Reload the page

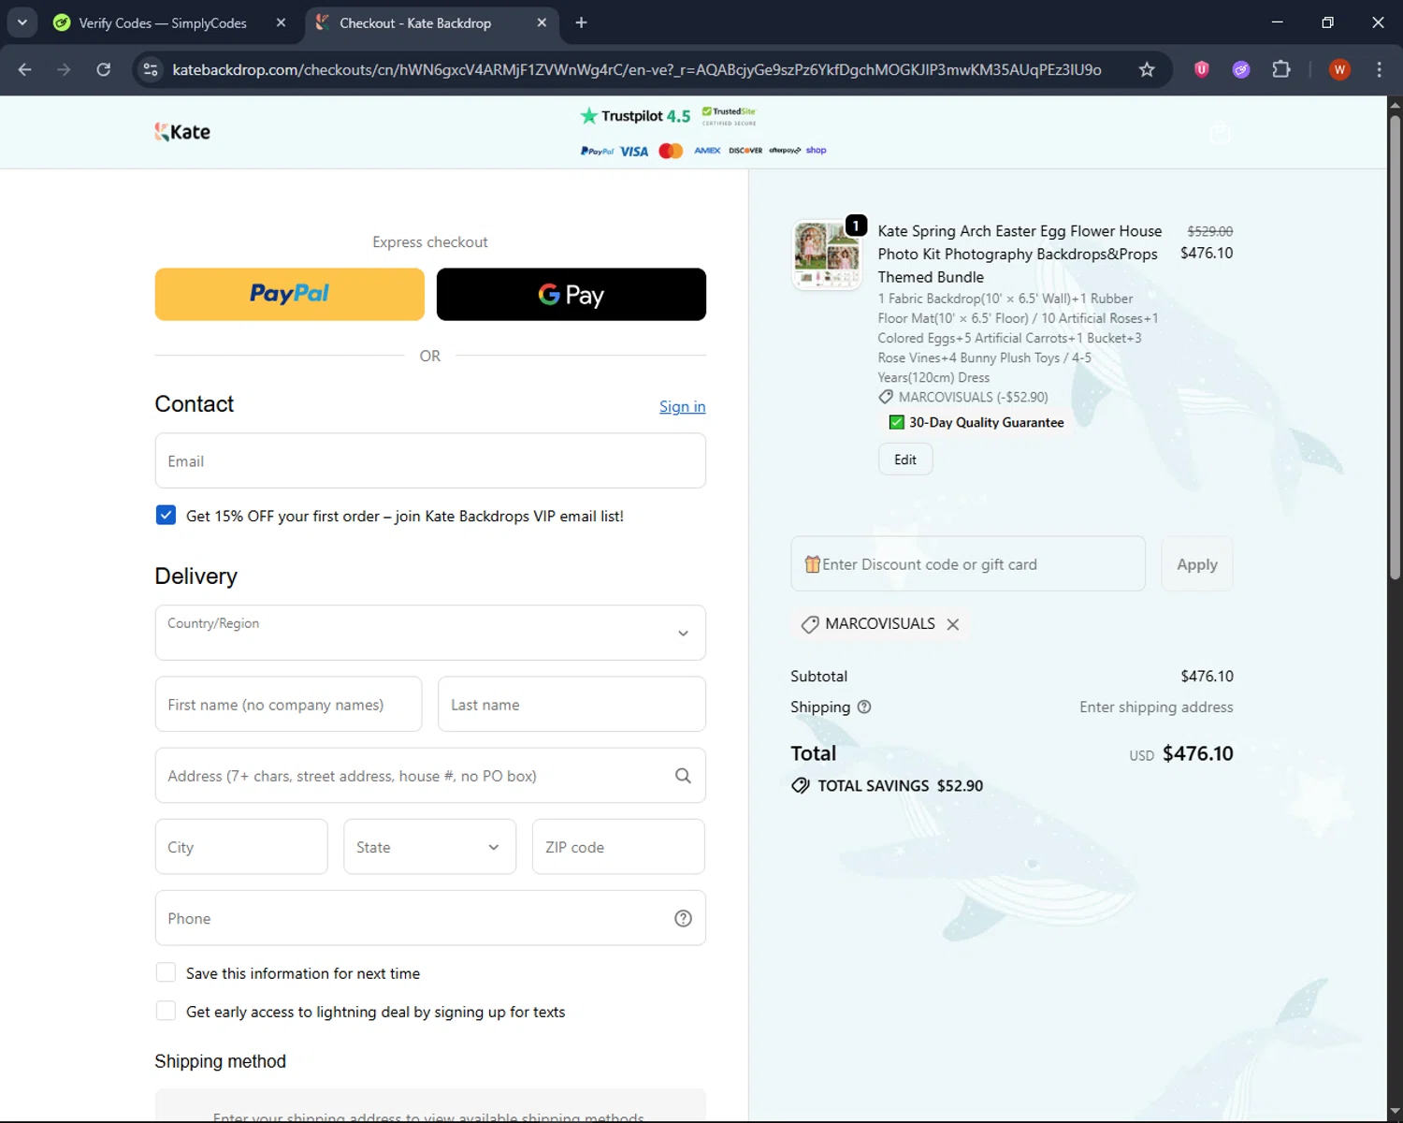coord(103,69)
